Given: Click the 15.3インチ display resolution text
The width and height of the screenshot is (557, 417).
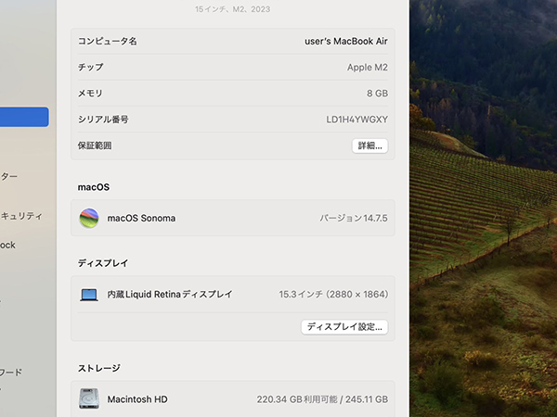Looking at the screenshot, I should point(332,295).
